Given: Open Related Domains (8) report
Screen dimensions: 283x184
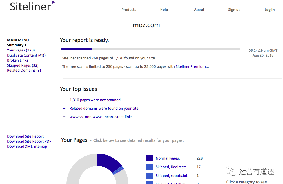Looking at the screenshot, I should click(24, 70).
